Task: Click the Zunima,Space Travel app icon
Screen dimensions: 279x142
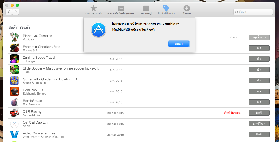Action: click(x=15, y=59)
